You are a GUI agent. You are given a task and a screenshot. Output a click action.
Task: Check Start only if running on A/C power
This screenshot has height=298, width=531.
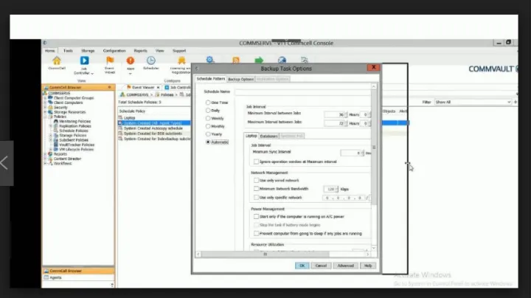[255, 218]
